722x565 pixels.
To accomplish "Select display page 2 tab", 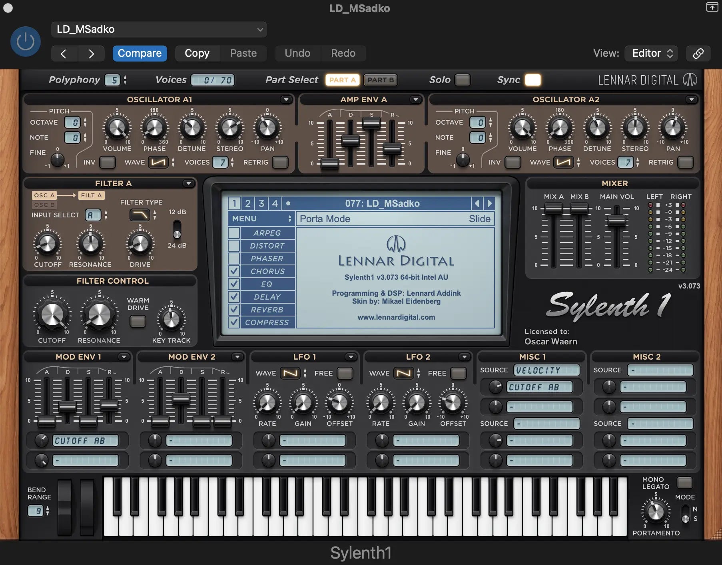I will [248, 203].
